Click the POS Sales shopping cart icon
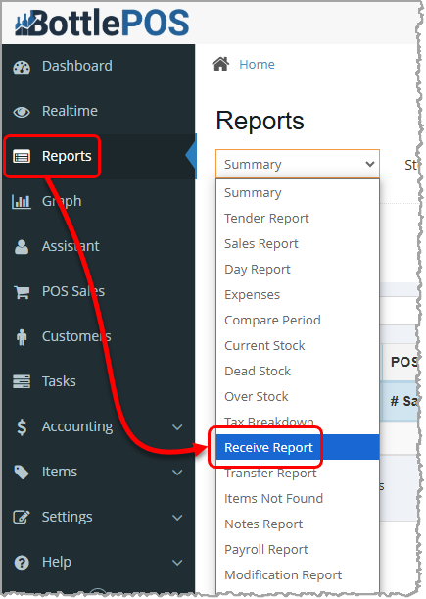The image size is (426, 599). click(22, 292)
